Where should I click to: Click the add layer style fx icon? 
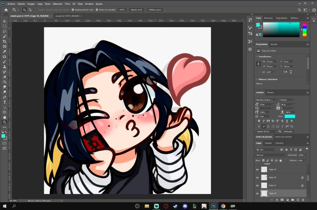(277, 200)
